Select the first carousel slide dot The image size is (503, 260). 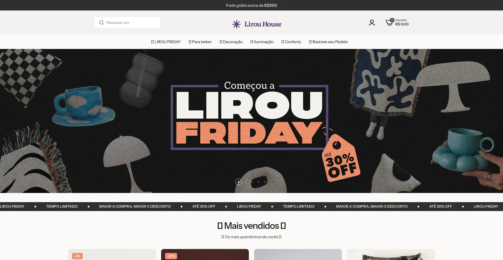pos(238,182)
